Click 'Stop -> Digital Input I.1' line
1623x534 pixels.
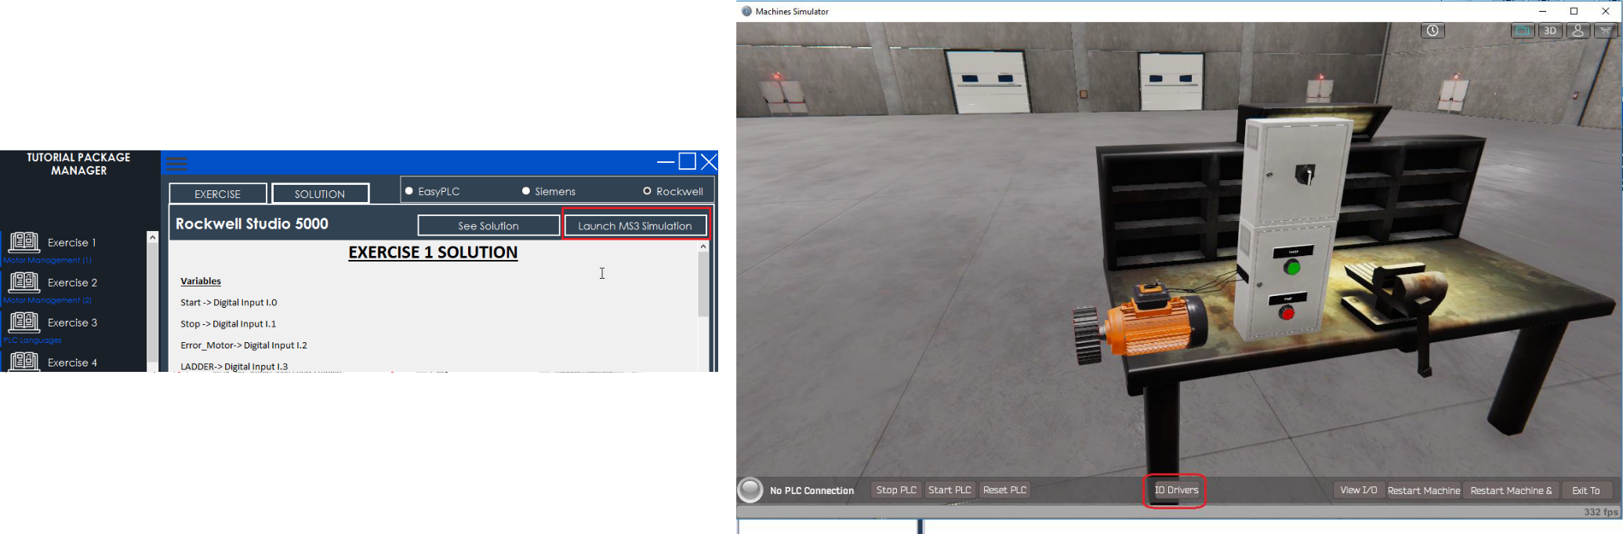pyautogui.click(x=228, y=323)
